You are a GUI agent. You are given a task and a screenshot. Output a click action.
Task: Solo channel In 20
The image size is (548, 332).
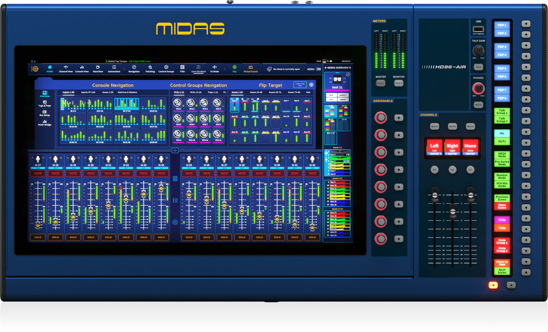[90, 237]
